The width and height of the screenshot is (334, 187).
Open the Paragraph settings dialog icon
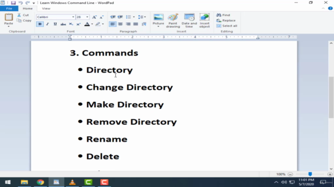coord(144,24)
